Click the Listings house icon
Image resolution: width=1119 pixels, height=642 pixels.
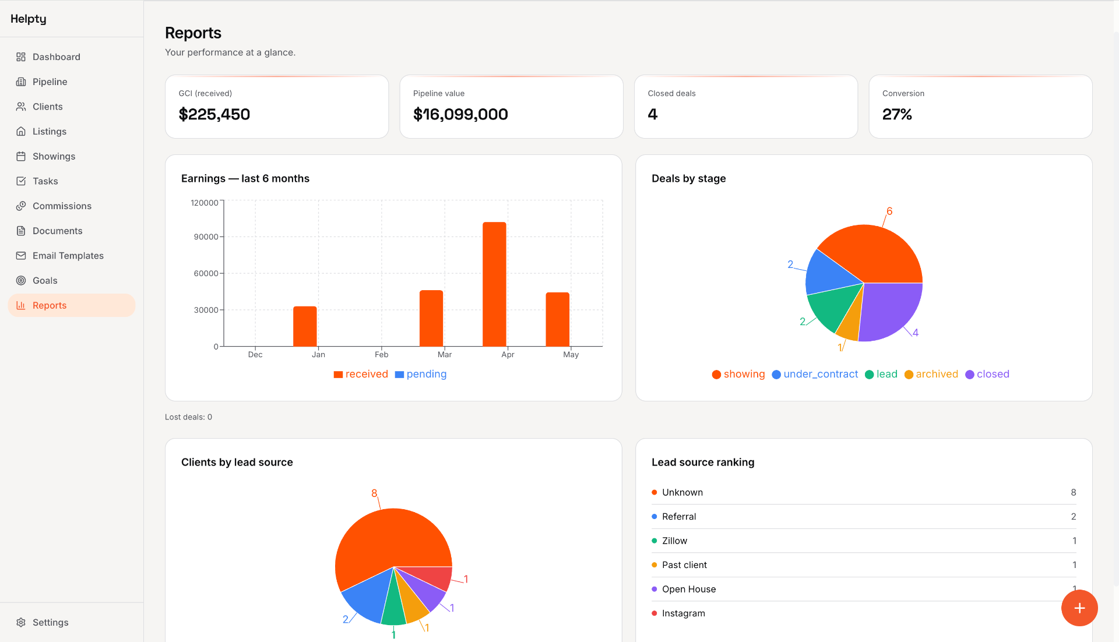pyautogui.click(x=21, y=132)
